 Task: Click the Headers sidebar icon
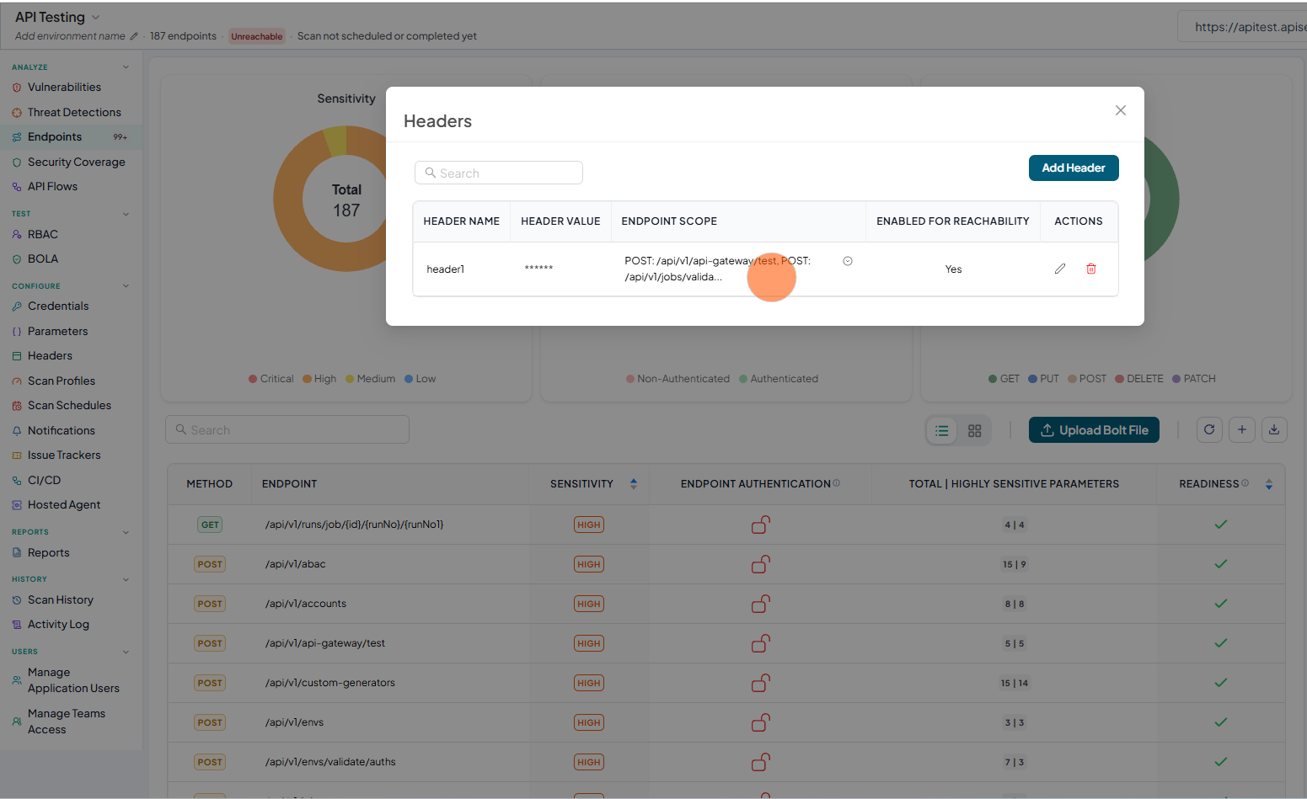pyautogui.click(x=17, y=356)
